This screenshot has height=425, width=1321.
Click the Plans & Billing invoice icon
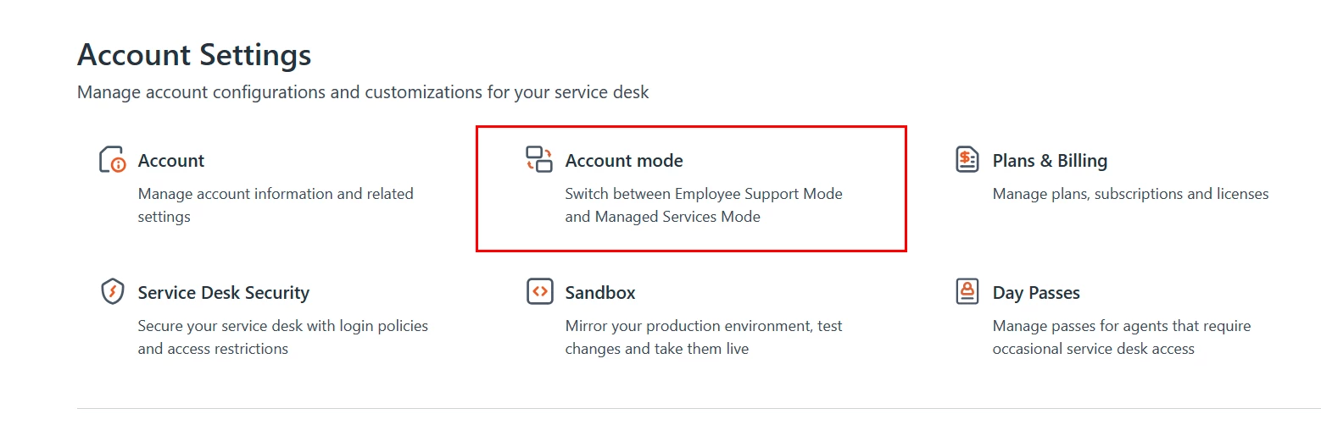pos(967,159)
